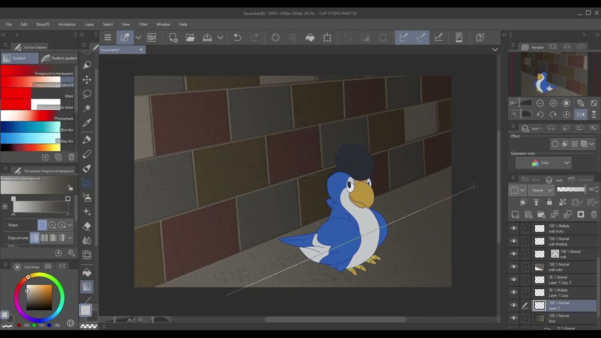Open the Edge process options dropdown
601x338 pixels.
pyautogui.click(x=70, y=238)
